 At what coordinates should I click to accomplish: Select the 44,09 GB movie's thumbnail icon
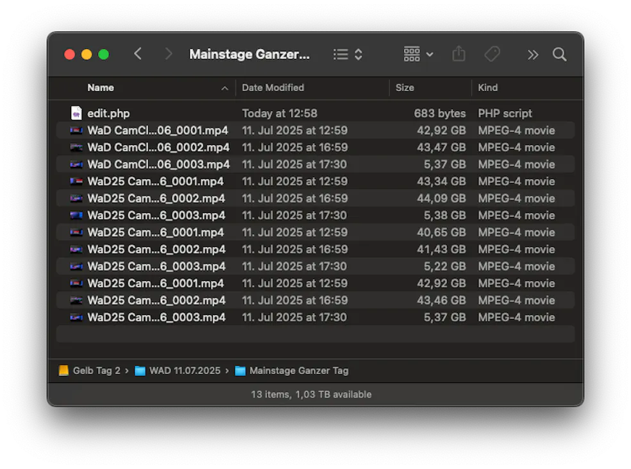[x=76, y=198]
